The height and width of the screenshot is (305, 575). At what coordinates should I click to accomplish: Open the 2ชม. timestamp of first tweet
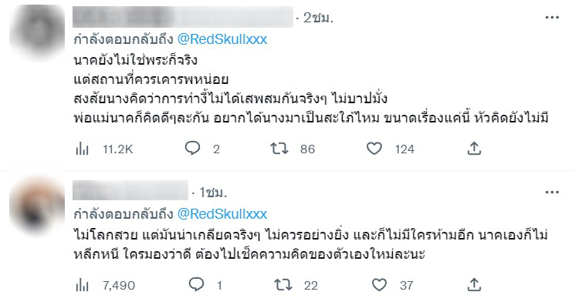tap(318, 18)
